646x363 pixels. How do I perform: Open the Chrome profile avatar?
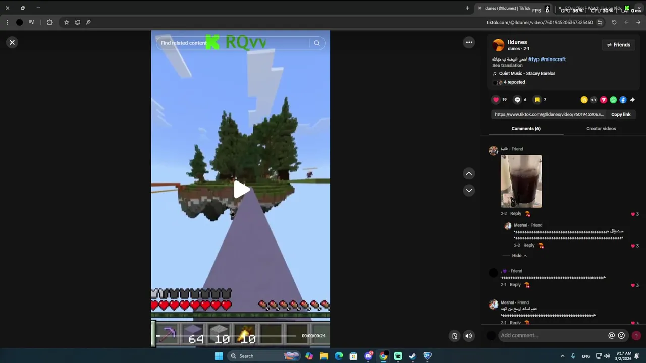click(19, 22)
